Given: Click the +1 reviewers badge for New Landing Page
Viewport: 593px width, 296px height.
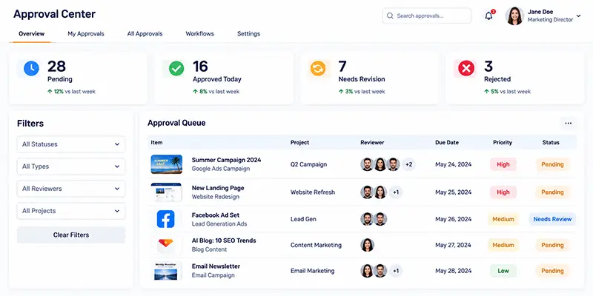Looking at the screenshot, I should [396, 192].
